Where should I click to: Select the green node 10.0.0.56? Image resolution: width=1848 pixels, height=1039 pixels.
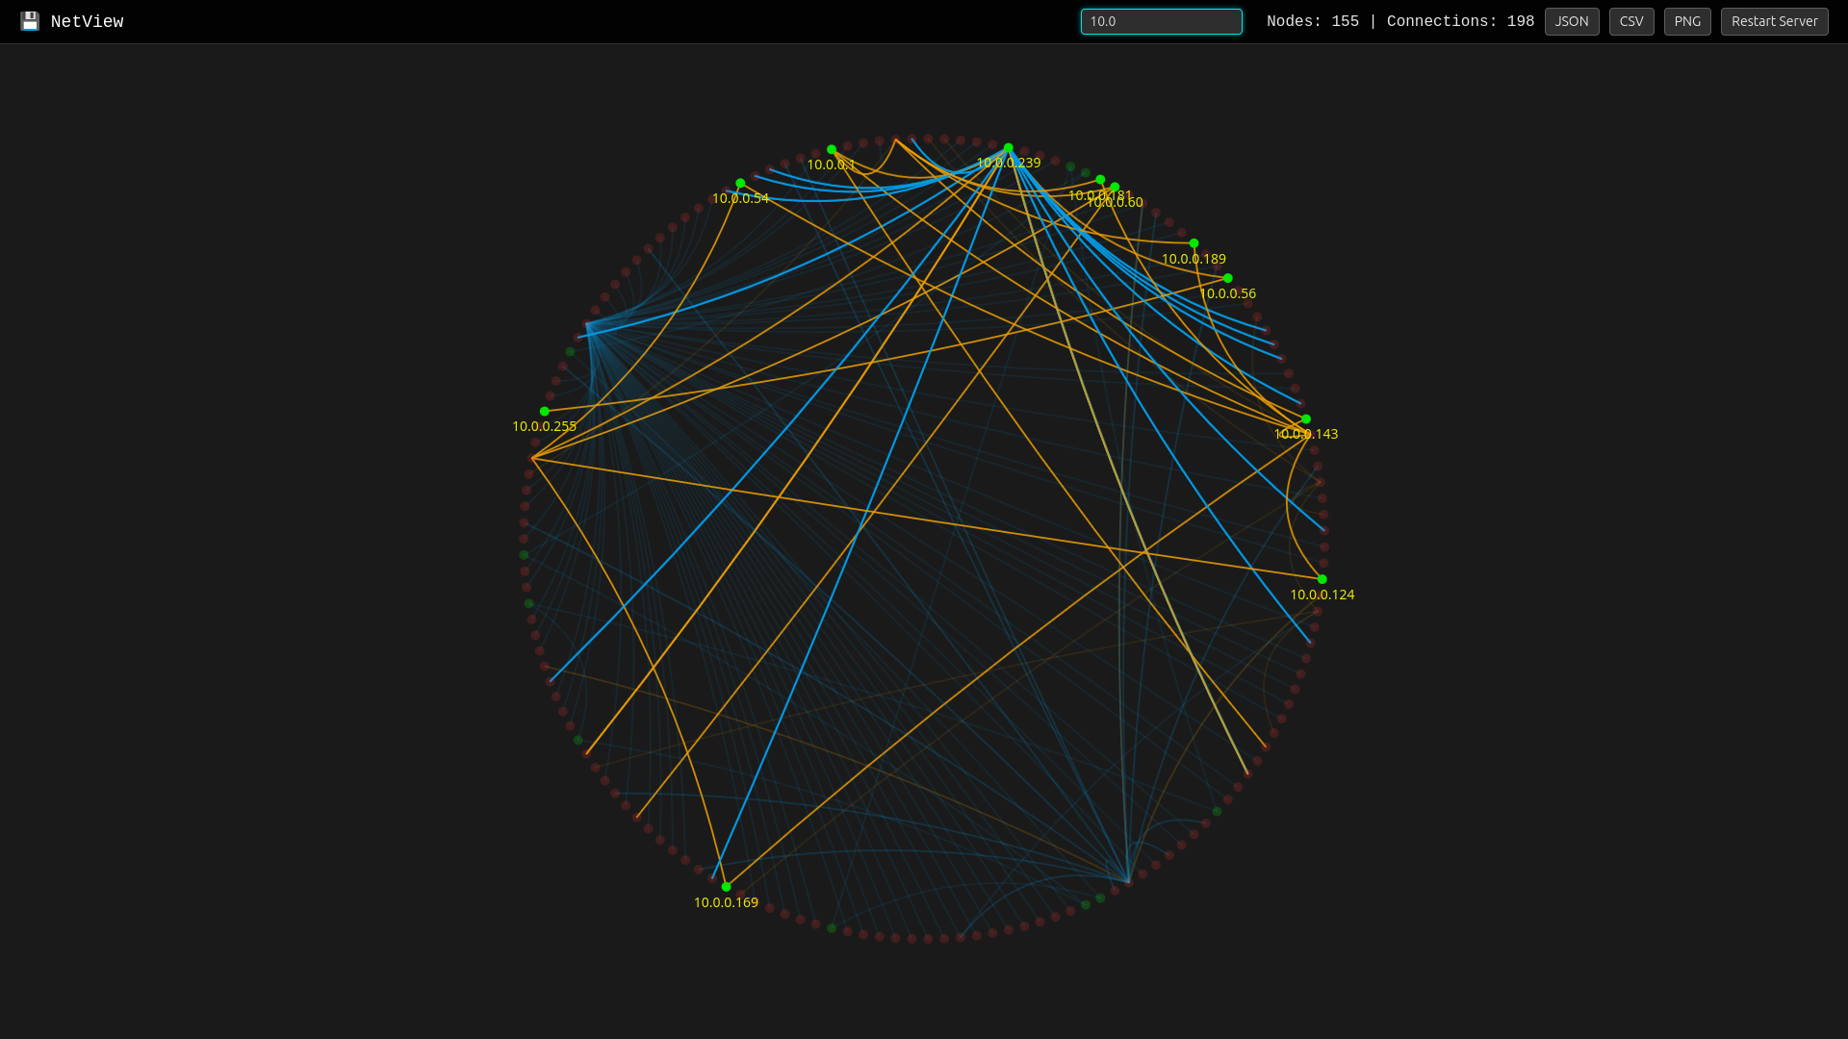point(1226,278)
